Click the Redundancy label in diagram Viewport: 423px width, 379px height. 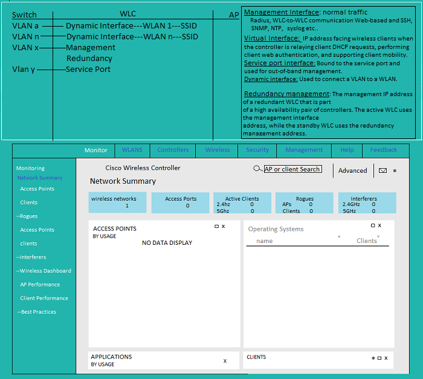click(x=89, y=59)
